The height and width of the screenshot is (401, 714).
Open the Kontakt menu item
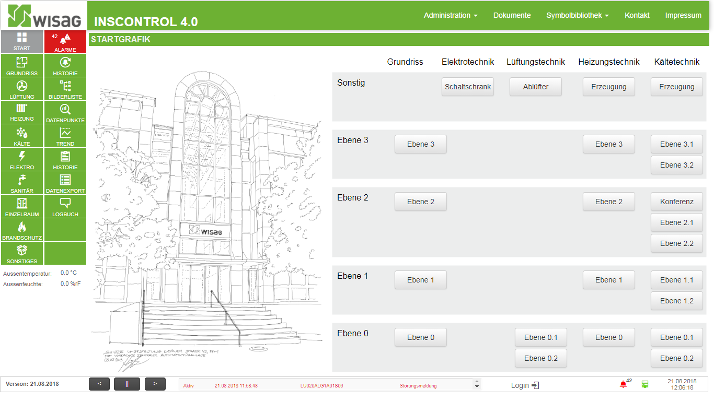click(x=637, y=15)
